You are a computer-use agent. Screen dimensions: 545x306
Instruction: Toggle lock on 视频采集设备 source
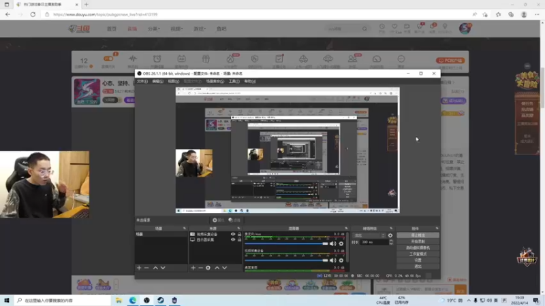click(240, 234)
